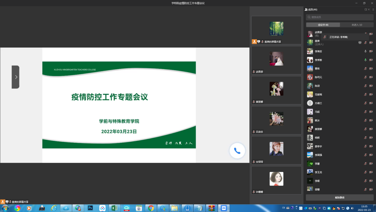Click the blue phone call floating button
The image size is (376, 212).
click(237, 151)
